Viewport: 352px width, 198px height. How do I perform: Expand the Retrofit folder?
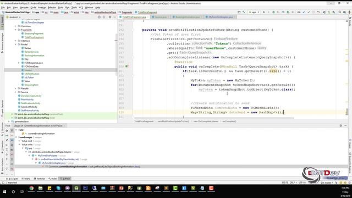tap(15, 89)
